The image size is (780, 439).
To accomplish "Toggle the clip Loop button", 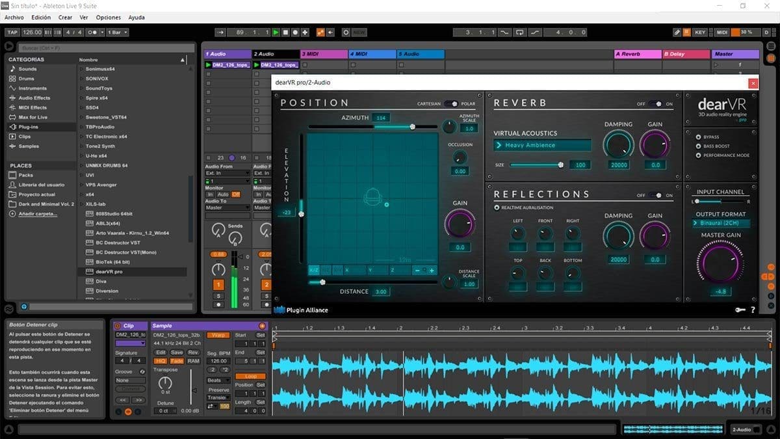I will [x=250, y=376].
